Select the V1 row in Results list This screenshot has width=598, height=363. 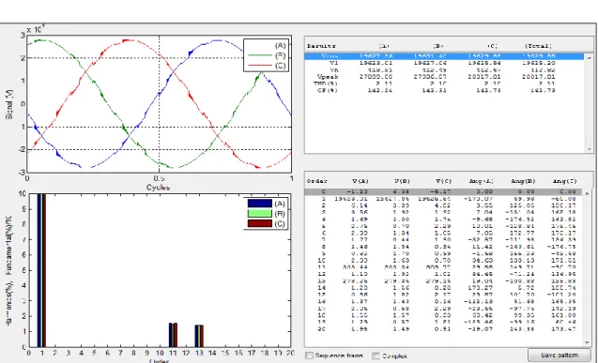tap(443, 63)
